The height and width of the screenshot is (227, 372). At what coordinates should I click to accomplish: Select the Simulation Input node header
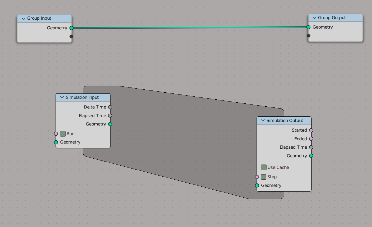pos(83,97)
